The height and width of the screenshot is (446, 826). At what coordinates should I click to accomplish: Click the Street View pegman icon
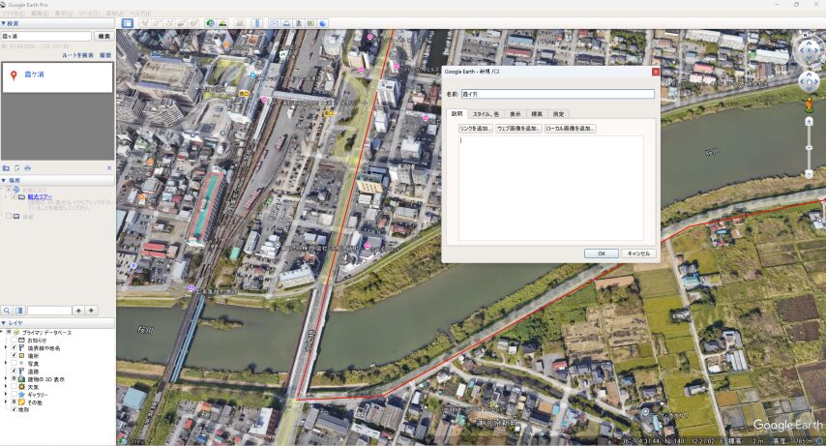[x=809, y=102]
